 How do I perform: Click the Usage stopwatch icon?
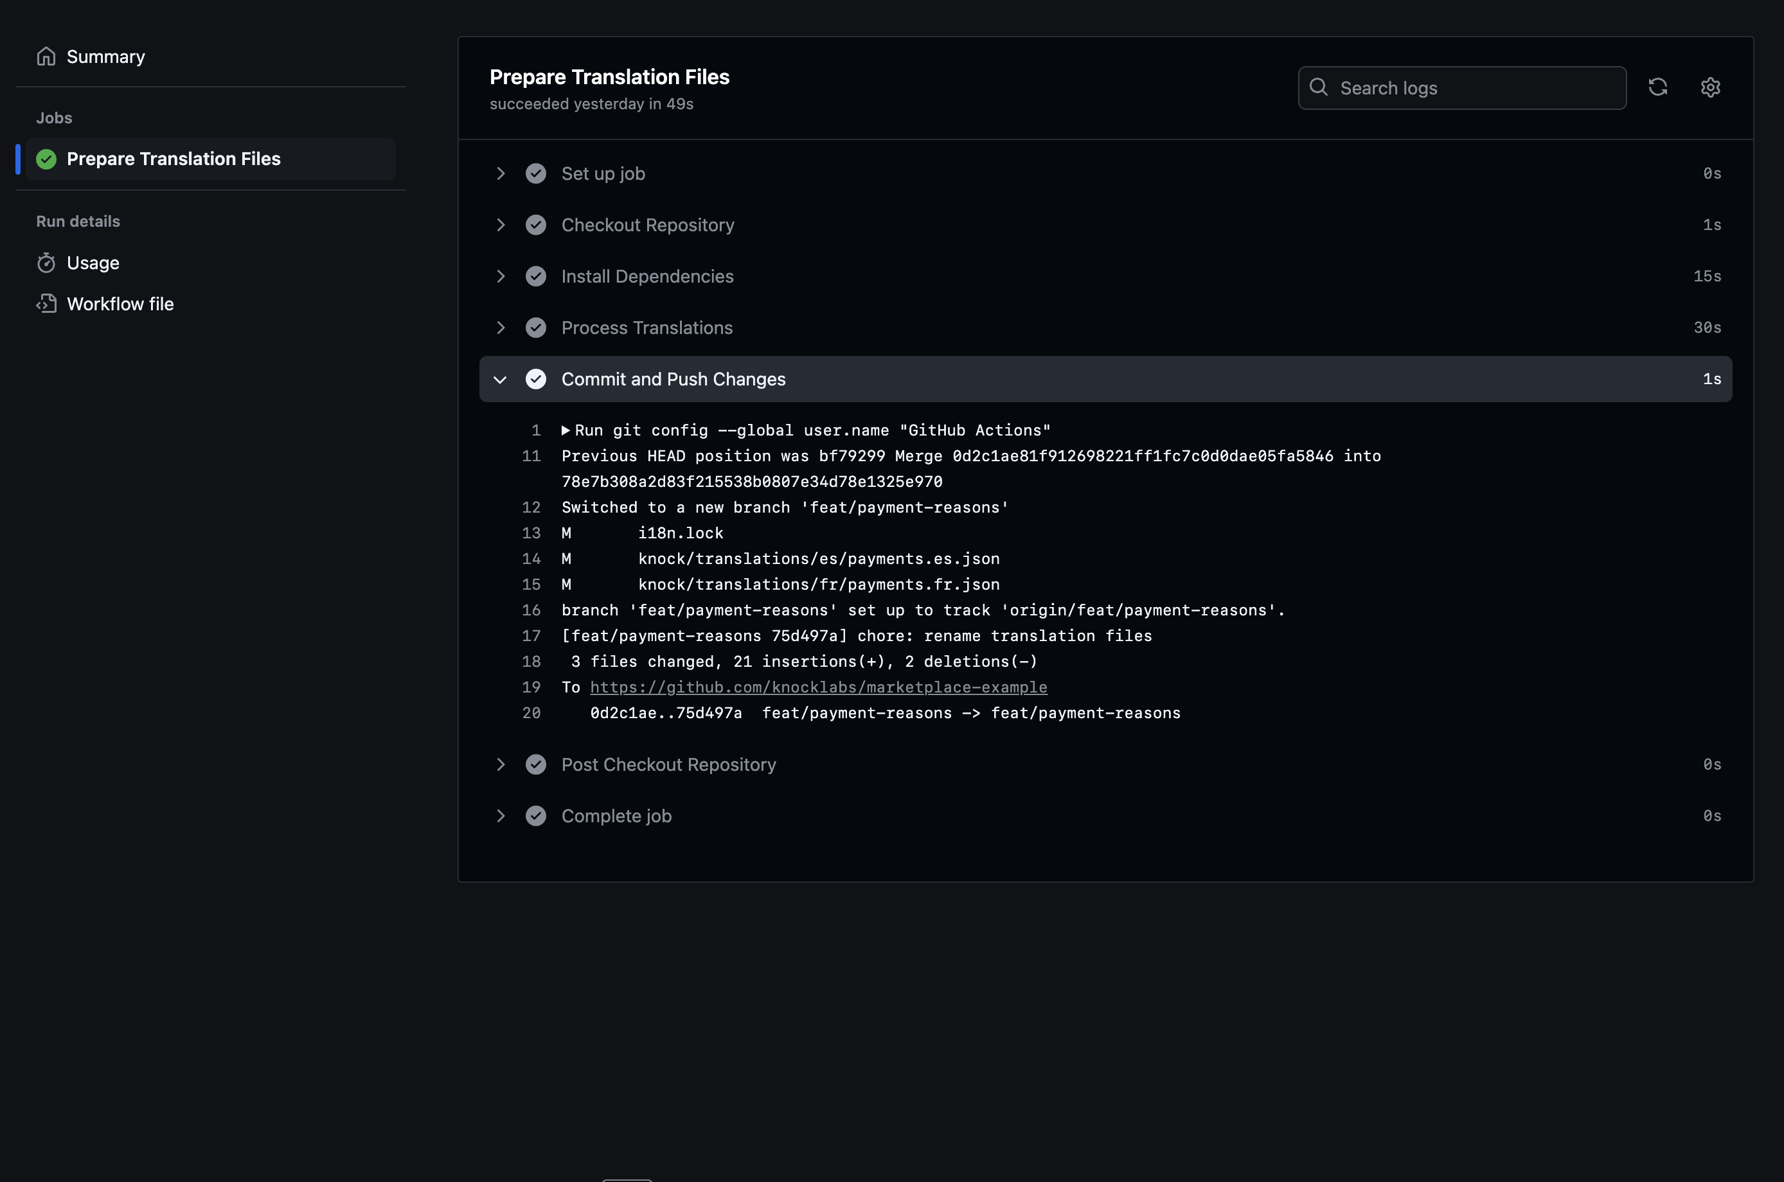coord(46,262)
